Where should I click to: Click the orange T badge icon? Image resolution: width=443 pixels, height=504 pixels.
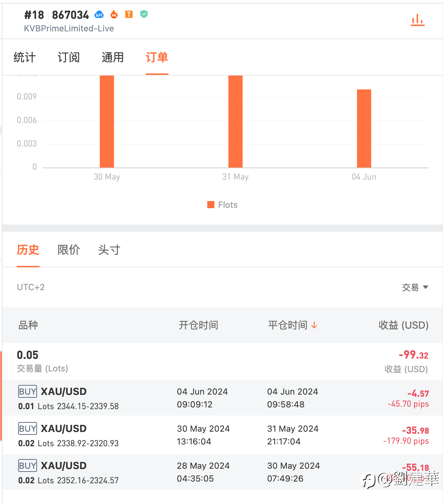click(x=129, y=14)
